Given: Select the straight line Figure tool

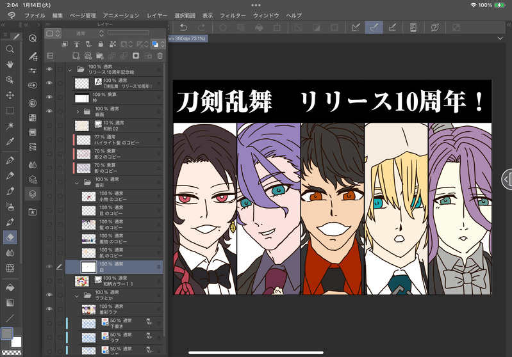Looking at the screenshot, I should tap(10, 318).
